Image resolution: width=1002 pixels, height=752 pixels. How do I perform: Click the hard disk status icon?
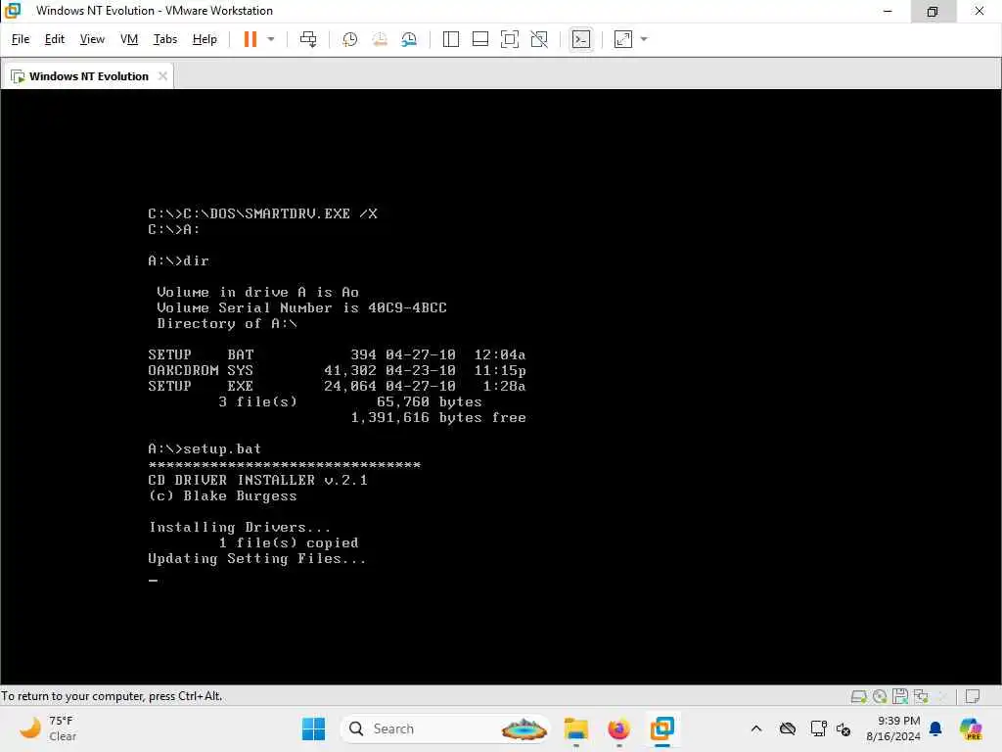click(x=859, y=696)
